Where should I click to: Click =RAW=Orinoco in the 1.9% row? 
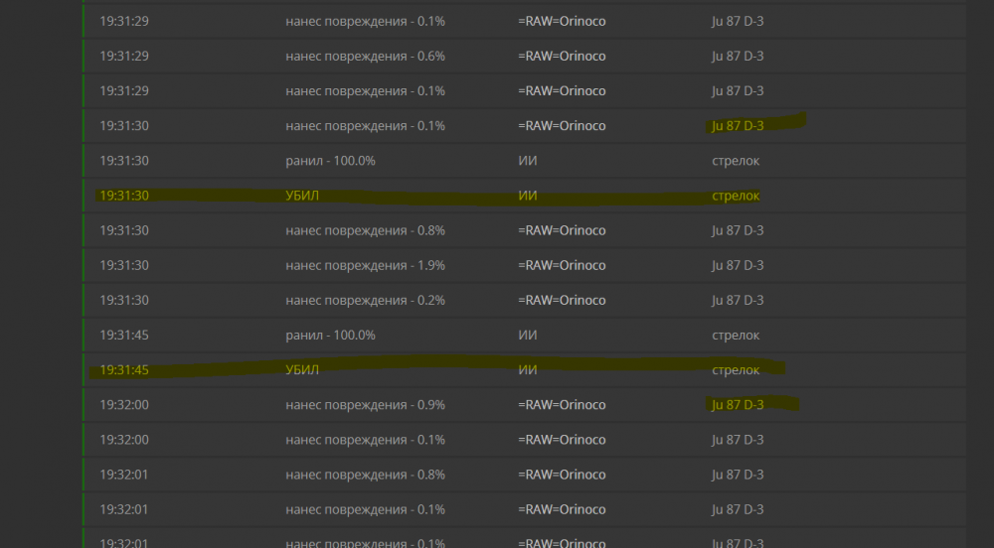[x=562, y=265]
